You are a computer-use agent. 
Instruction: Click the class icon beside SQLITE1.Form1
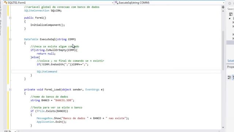point(6,3)
